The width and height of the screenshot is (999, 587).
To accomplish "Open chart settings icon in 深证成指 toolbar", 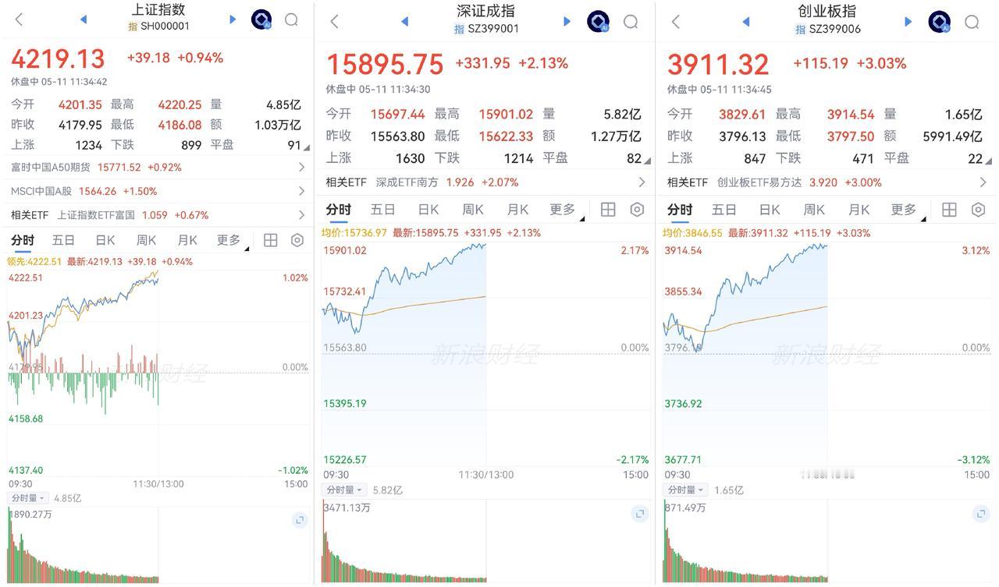I will click(x=638, y=210).
